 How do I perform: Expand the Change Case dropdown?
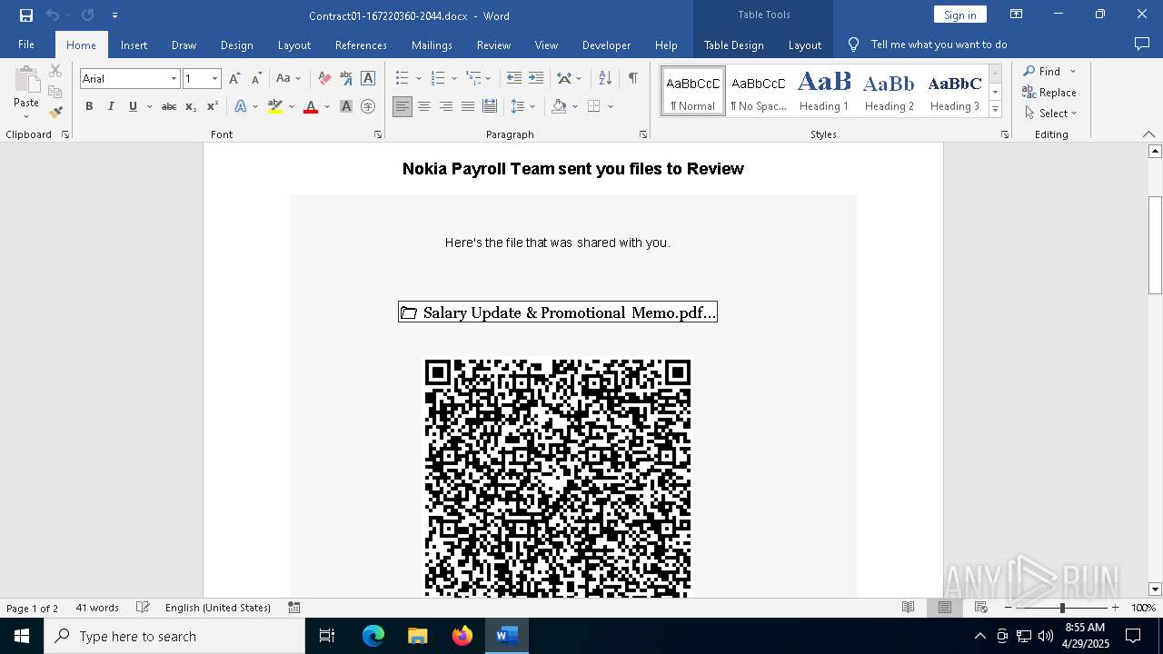(298, 79)
